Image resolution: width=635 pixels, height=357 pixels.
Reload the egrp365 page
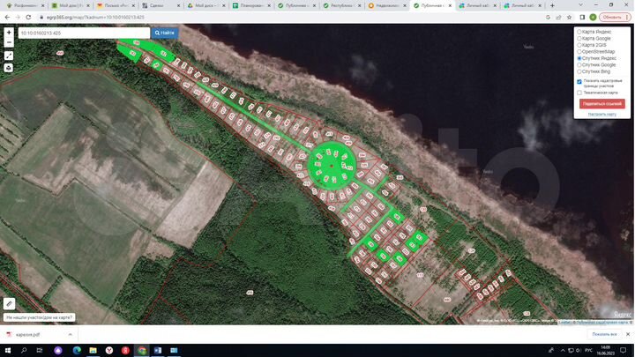pos(28,18)
